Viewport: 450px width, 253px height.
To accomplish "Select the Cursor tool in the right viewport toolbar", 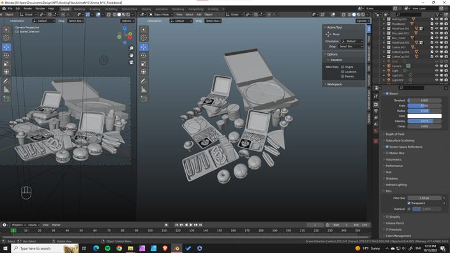I will tap(144, 38).
